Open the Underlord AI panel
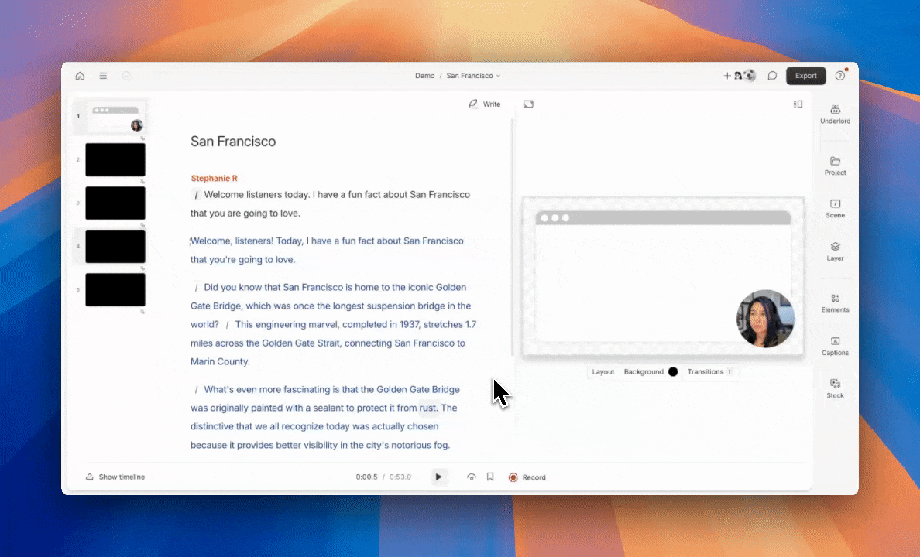This screenshot has height=557, width=920. pyautogui.click(x=835, y=114)
